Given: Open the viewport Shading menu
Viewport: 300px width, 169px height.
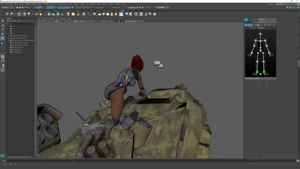Looking at the screenshot, I should pyautogui.click(x=45, y=19).
